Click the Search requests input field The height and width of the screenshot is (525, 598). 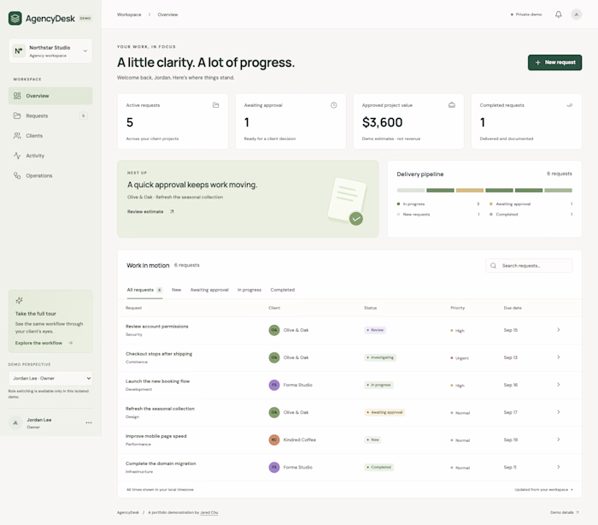click(529, 265)
